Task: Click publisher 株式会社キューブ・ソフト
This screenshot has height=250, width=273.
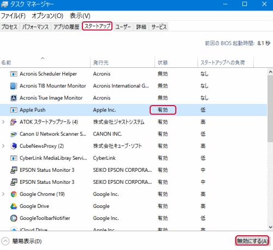Action: click(117, 146)
